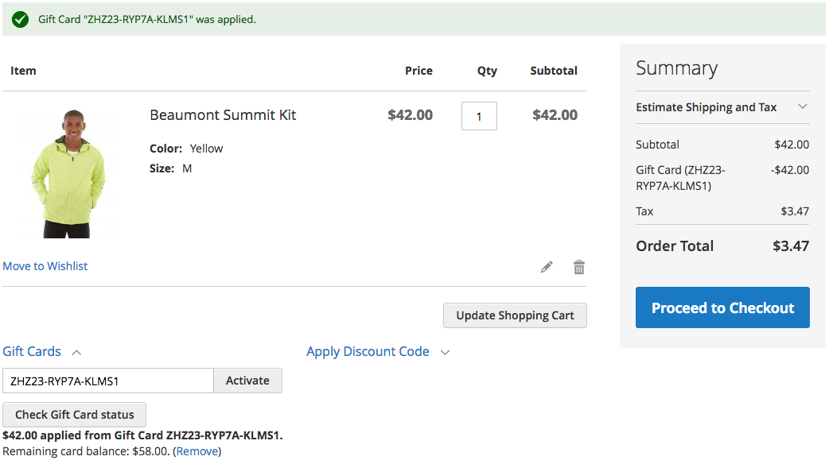Focus the gift card code input field
The image size is (829, 464).
pos(108,381)
